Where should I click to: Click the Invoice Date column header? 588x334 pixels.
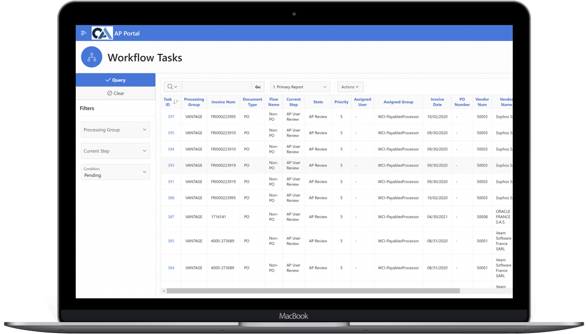click(x=437, y=102)
